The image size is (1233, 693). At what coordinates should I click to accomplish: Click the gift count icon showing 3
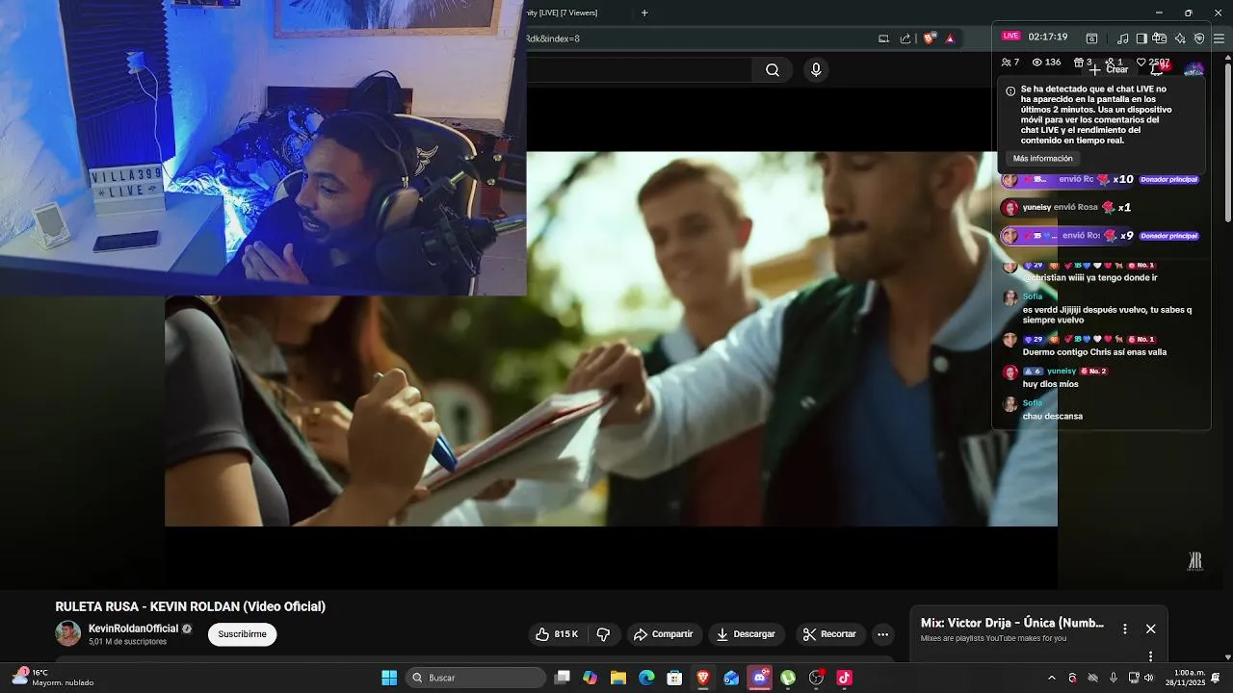(x=1083, y=62)
